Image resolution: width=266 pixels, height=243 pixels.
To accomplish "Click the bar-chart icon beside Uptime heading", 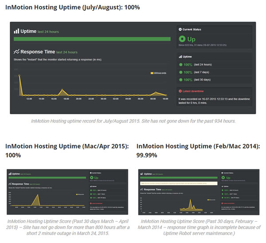I will 16,31.
